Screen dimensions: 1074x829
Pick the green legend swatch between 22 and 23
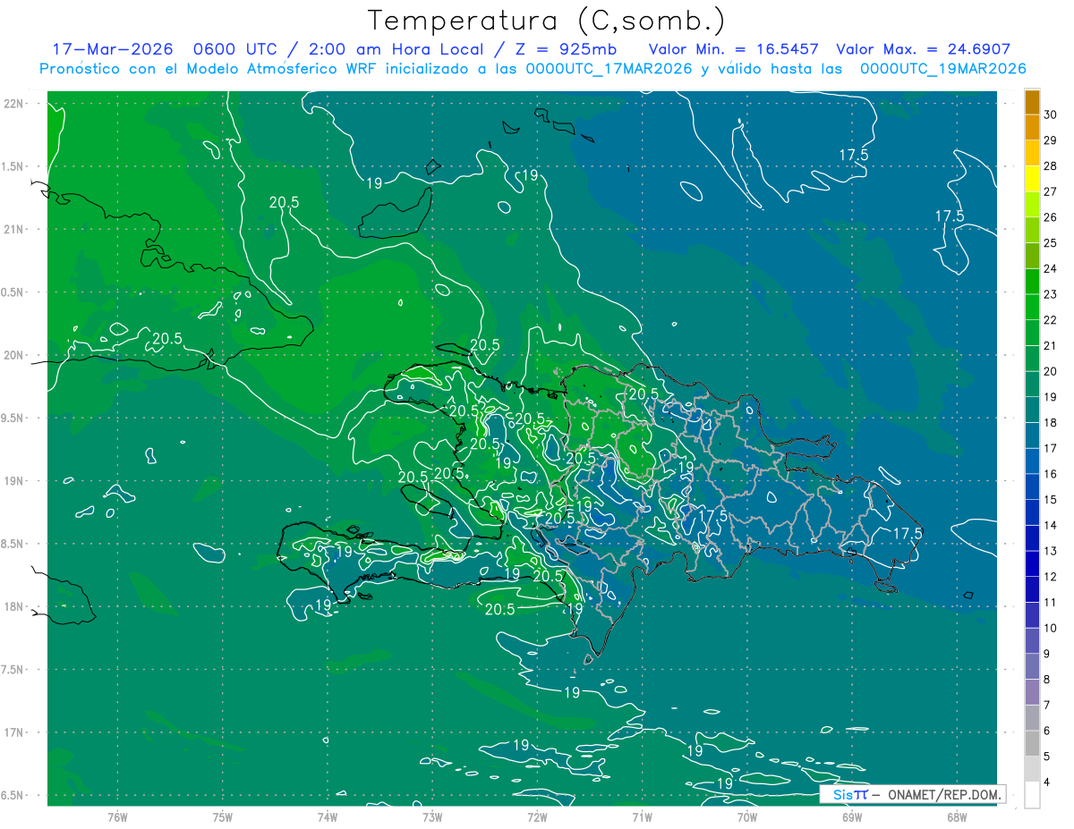click(x=1032, y=307)
